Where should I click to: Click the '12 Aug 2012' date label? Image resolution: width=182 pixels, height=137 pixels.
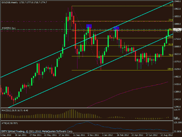point(167,135)
